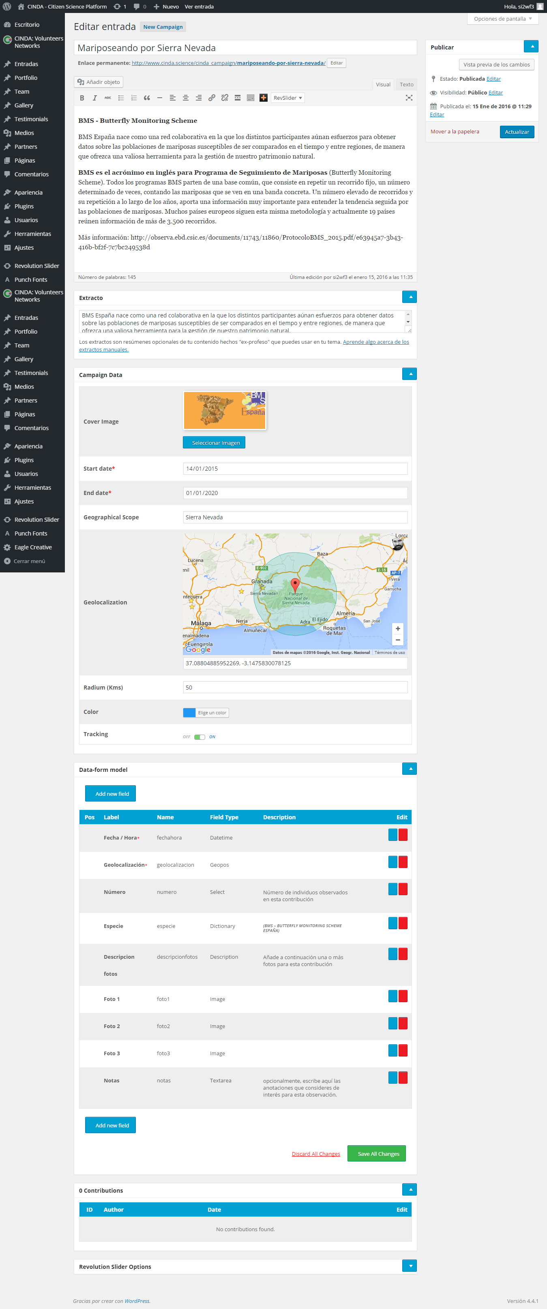
Task: Insert a bulleted list
Action: 121,98
